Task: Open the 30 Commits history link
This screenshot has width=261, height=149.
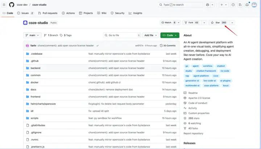Action: click(167, 45)
